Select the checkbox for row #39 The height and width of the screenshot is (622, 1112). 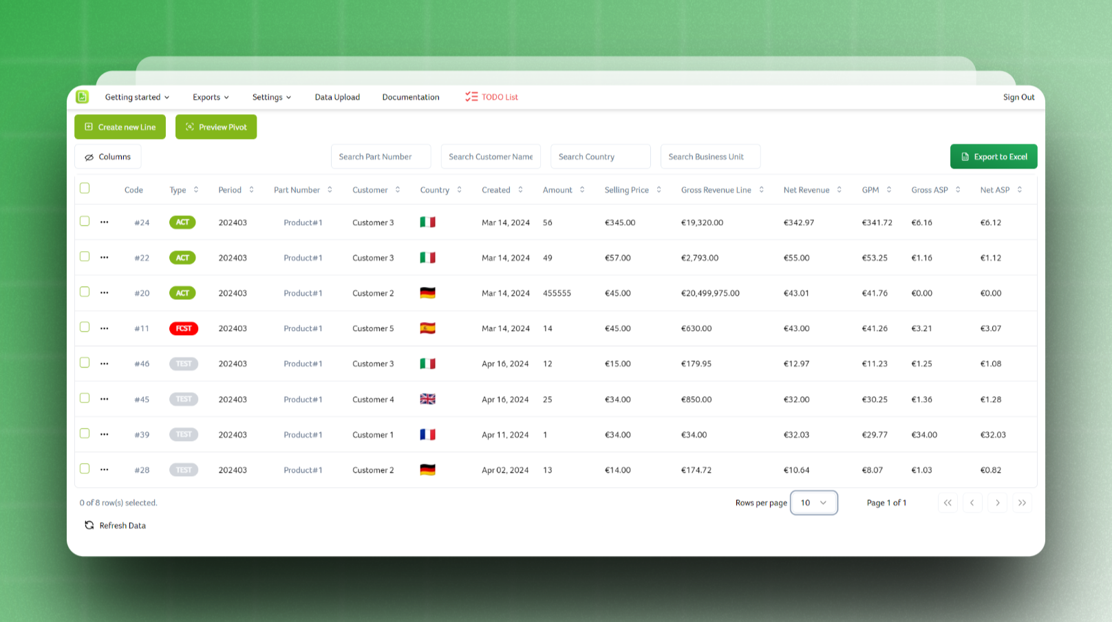click(85, 433)
